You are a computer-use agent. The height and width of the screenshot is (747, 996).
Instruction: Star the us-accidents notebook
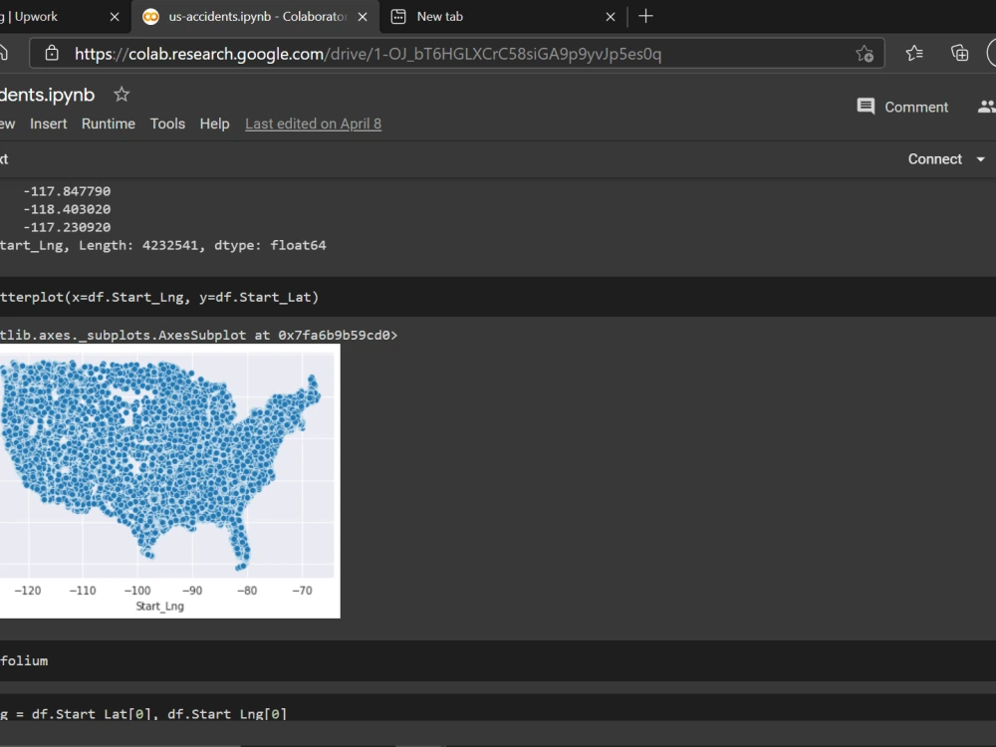[x=121, y=94]
